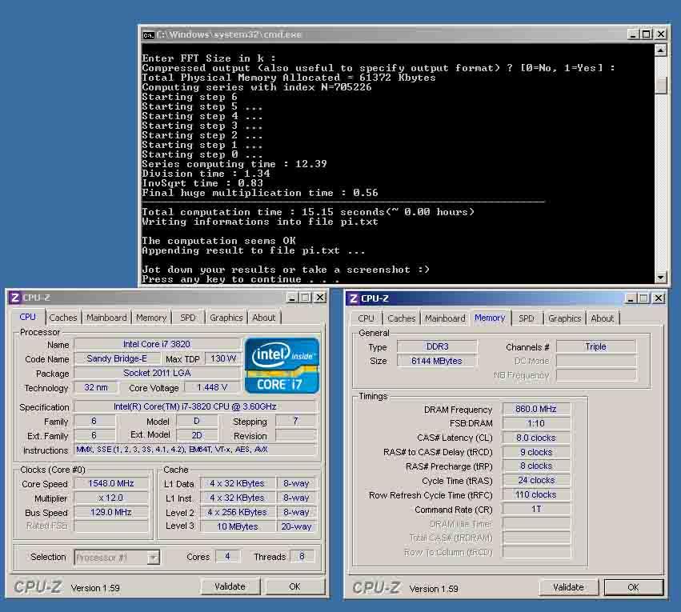Viewport: 681px width, 612px height.
Task: Click the Threads count field showing 8
Action: pos(302,557)
